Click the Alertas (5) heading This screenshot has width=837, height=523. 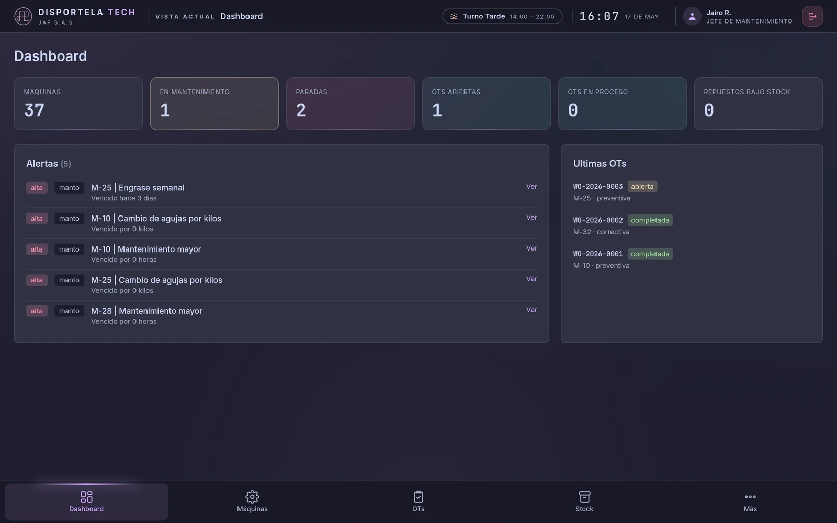49,164
